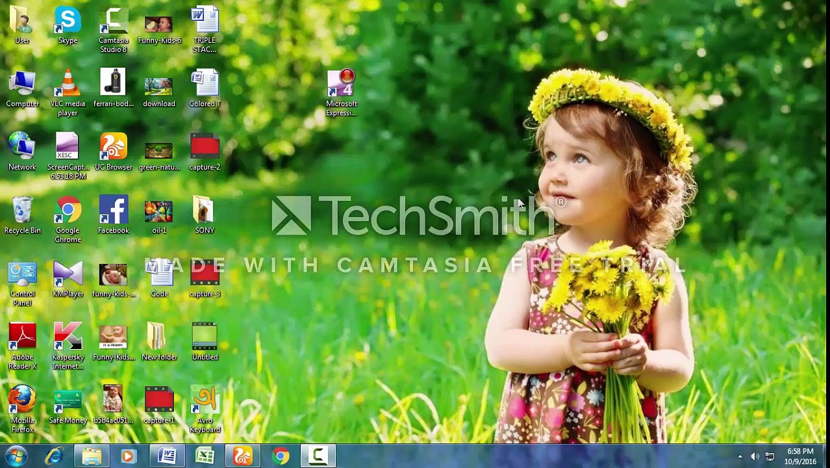830x468 pixels.
Task: Select the ferrari-bod... image file
Action: coord(113,88)
